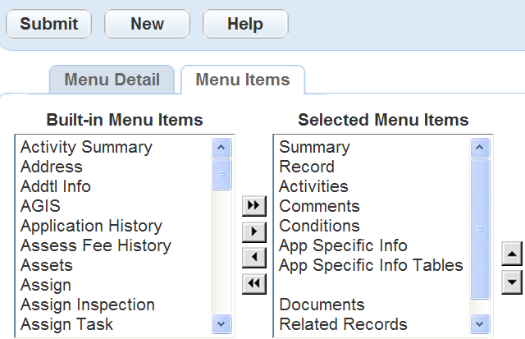Open the Menu Items tab

pos(242,80)
